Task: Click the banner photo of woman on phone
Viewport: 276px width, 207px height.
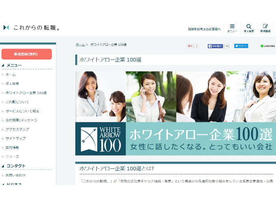Action: 151,97
